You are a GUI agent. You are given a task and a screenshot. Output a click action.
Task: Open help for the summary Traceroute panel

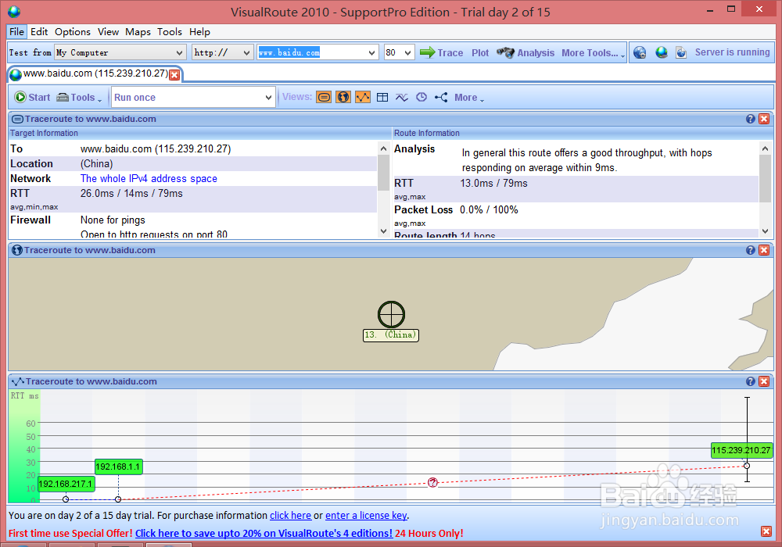click(750, 119)
